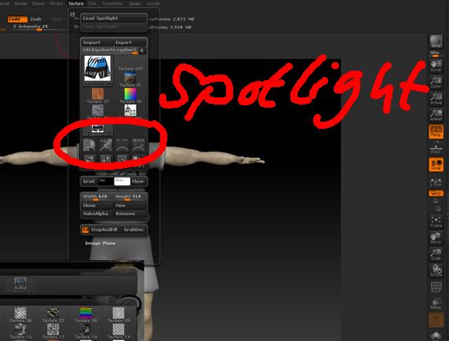Select the Zoom canvas tool
The image size is (449, 341).
click(436, 82)
